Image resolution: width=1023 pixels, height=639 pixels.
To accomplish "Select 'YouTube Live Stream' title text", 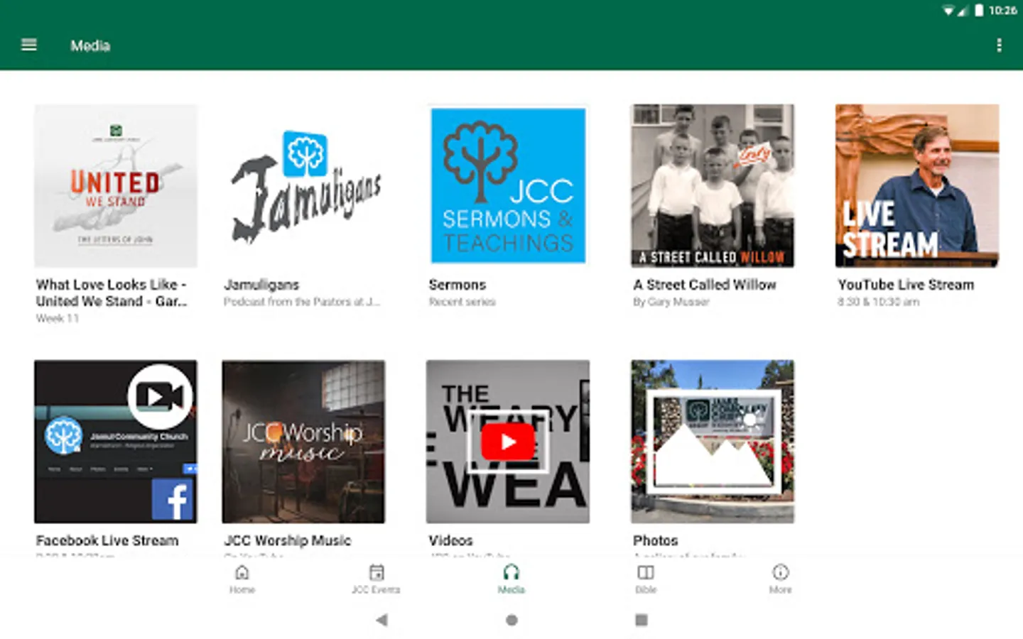I will click(x=906, y=285).
